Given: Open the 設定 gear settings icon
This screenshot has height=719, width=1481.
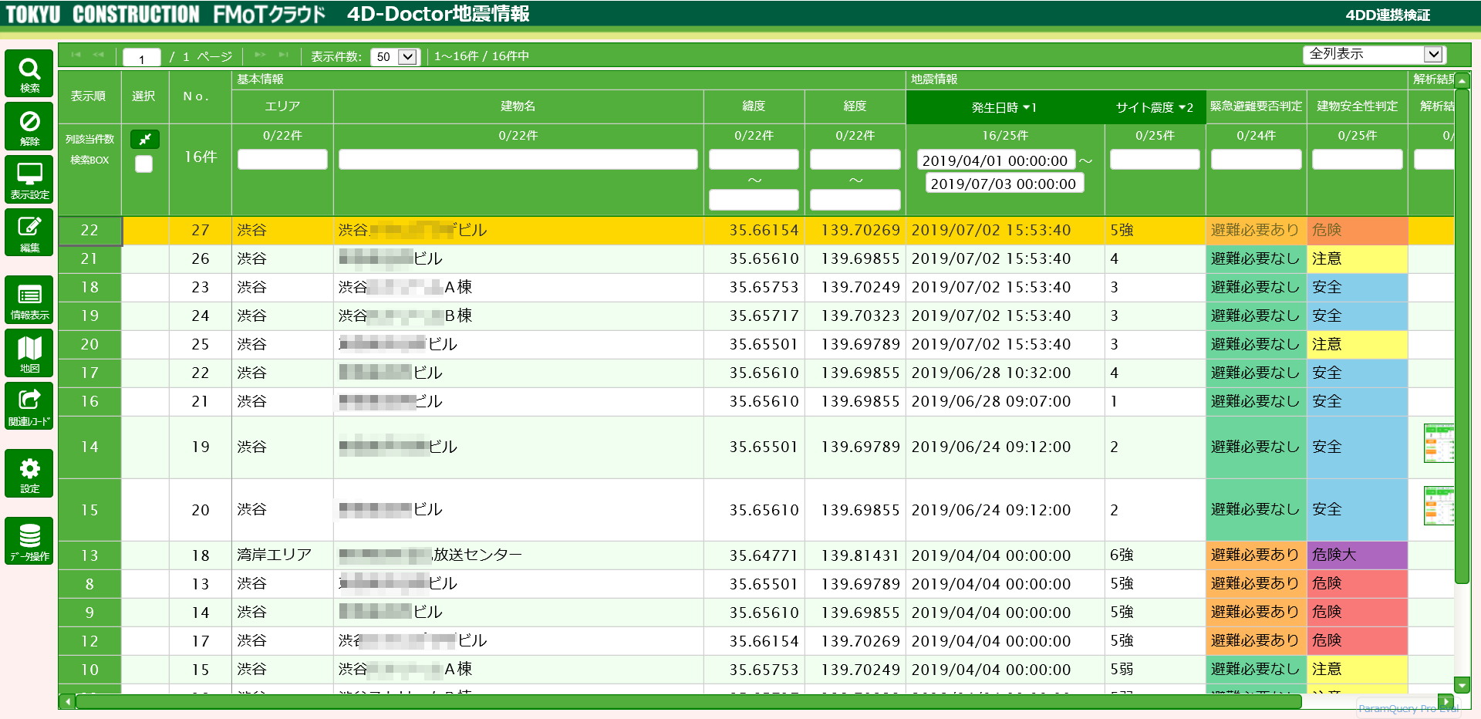Looking at the screenshot, I should [x=29, y=473].
